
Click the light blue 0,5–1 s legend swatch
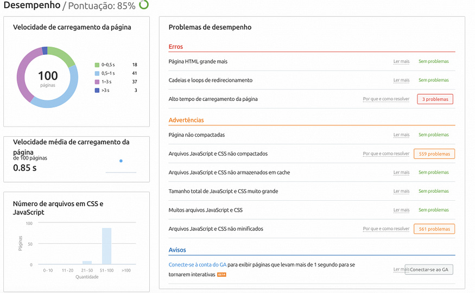(x=97, y=73)
